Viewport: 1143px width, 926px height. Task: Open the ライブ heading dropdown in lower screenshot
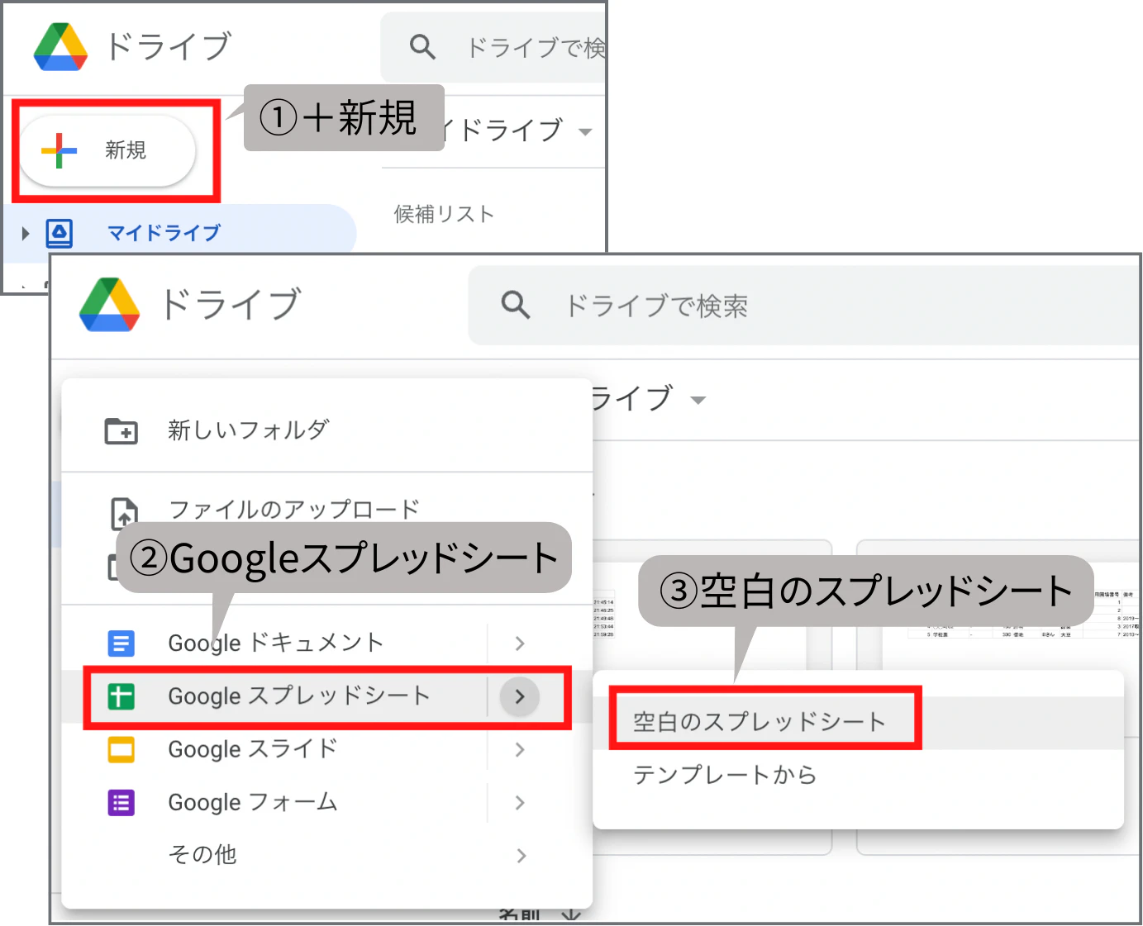click(x=698, y=401)
